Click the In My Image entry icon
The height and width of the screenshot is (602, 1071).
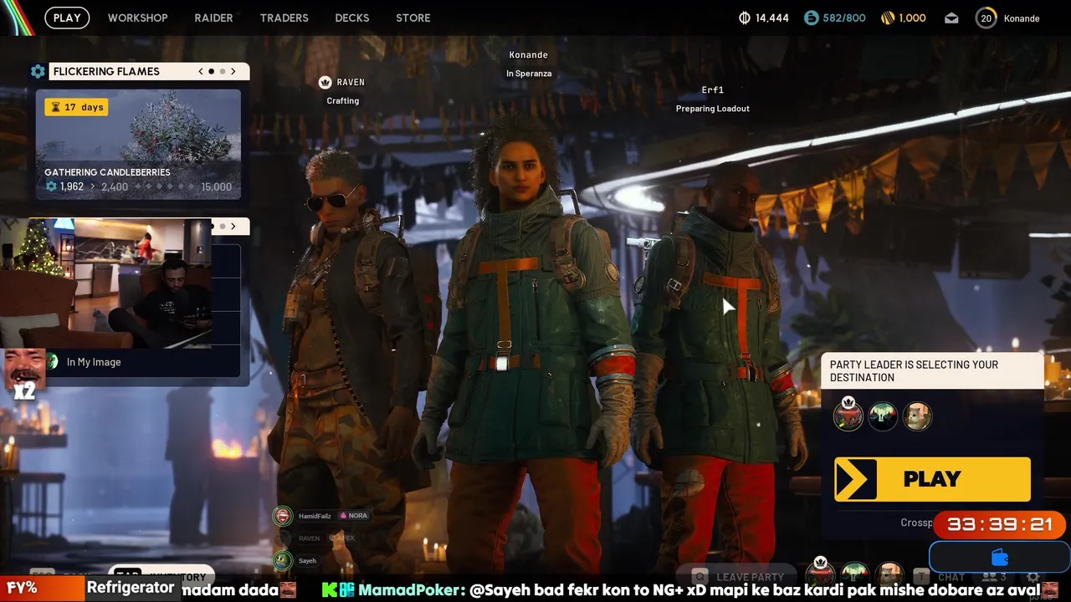(53, 362)
